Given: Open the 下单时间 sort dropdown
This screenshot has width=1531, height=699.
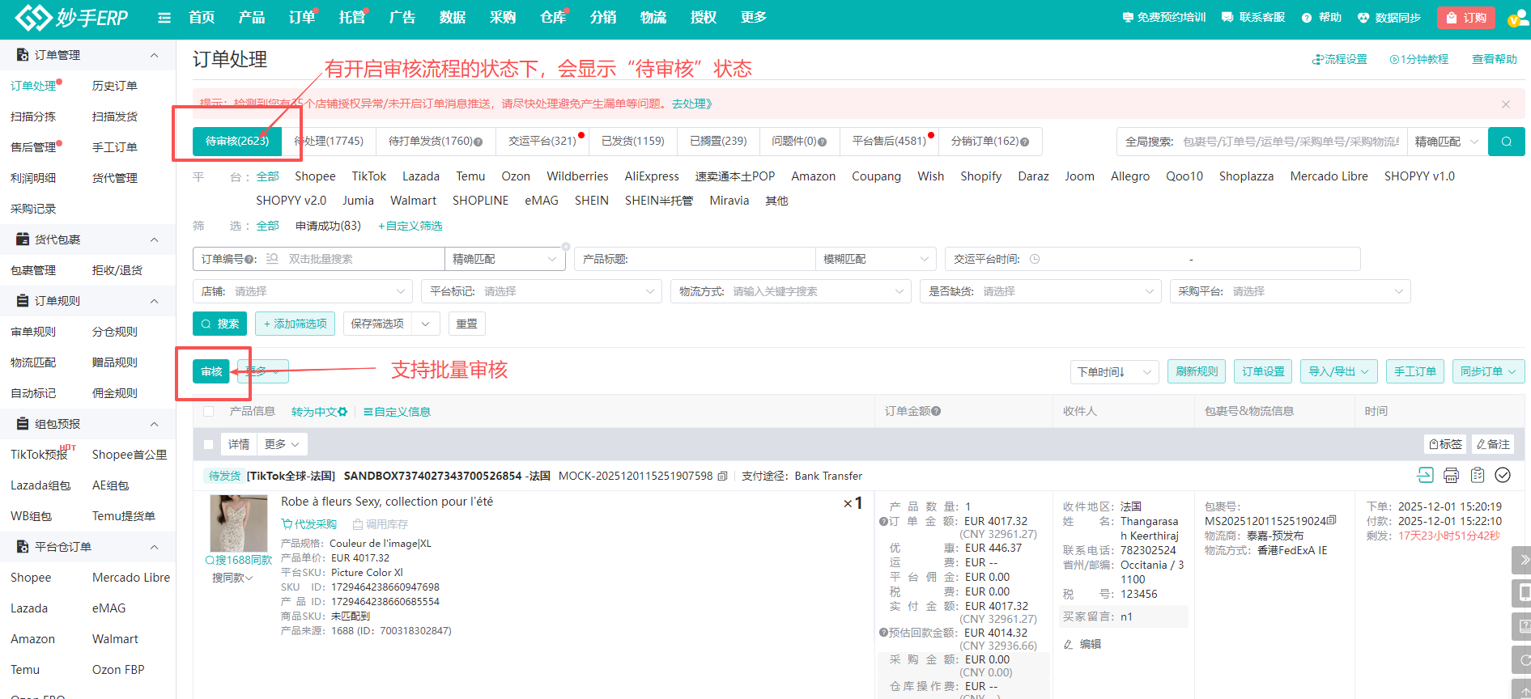Looking at the screenshot, I should tap(1114, 372).
